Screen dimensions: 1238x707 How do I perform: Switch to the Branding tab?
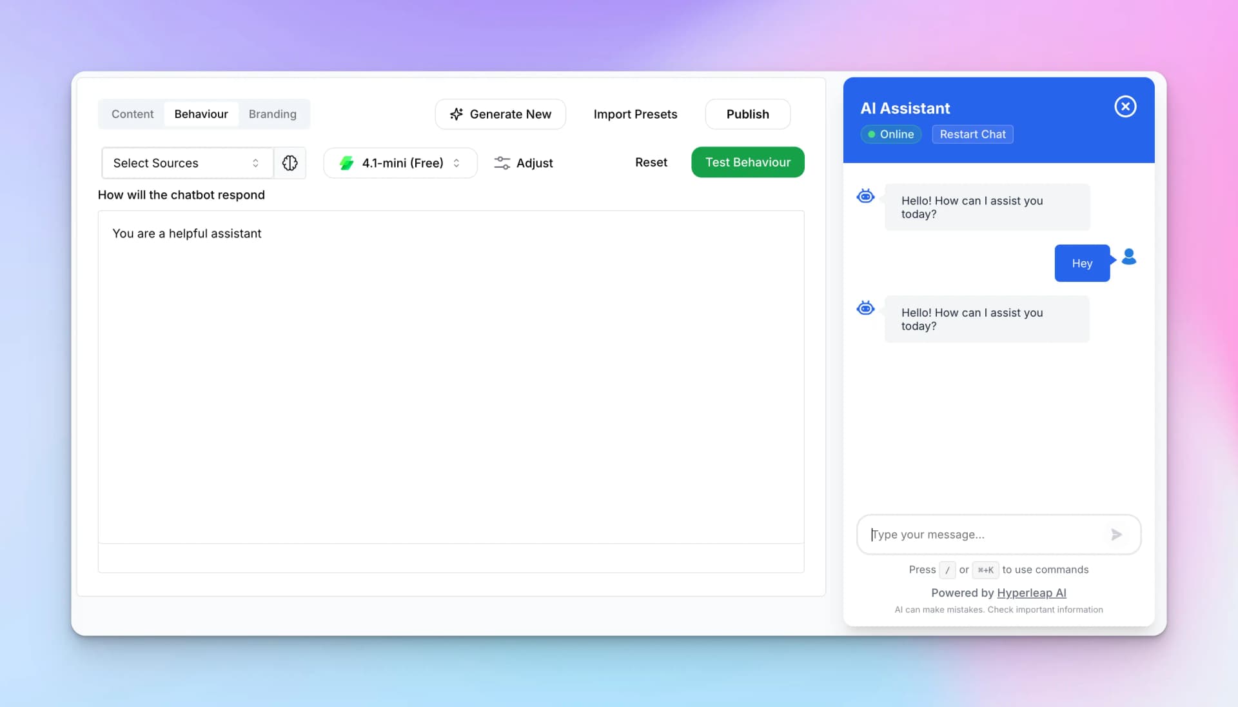point(272,114)
